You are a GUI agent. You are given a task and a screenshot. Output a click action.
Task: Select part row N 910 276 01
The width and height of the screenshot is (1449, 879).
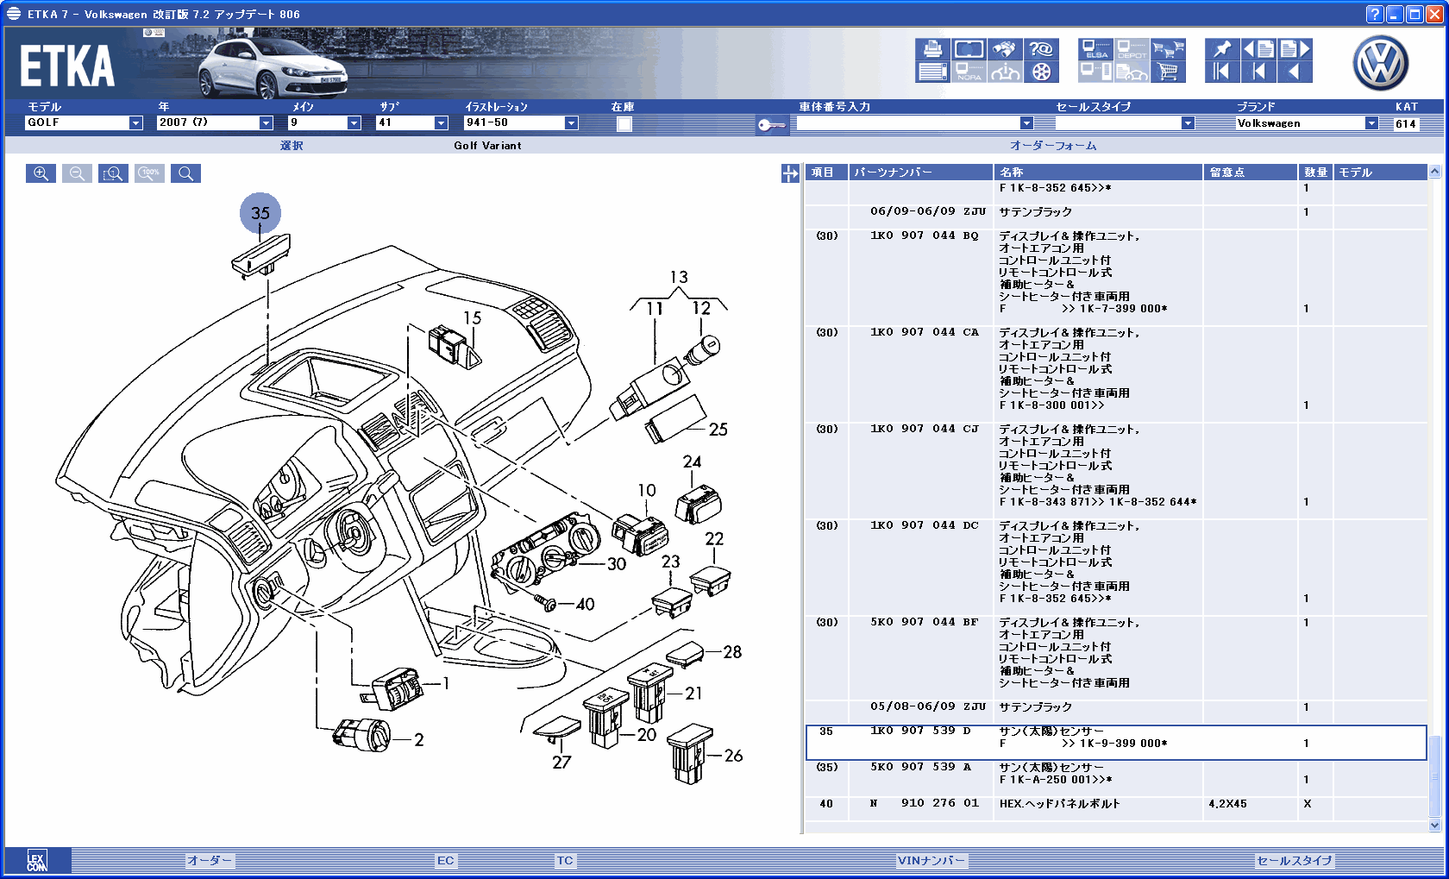[x=1116, y=807]
